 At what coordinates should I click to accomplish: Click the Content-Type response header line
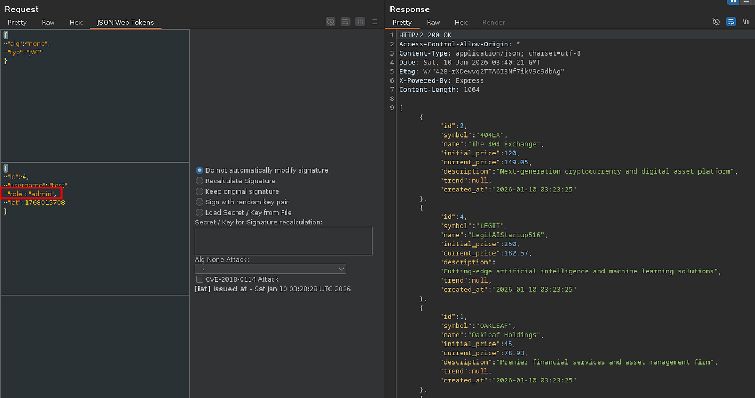pyautogui.click(x=490, y=53)
